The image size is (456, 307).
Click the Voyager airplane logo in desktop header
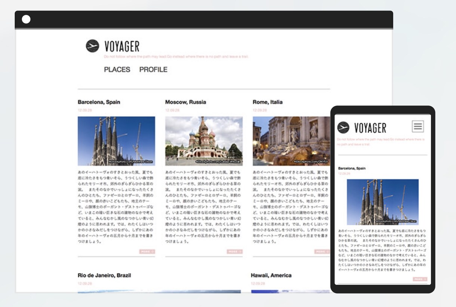92,46
